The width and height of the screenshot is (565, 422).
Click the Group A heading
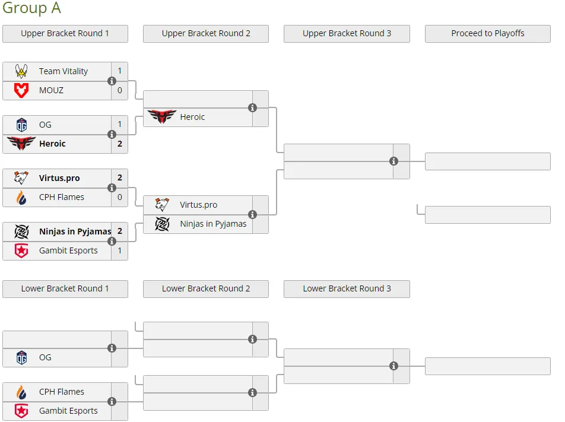tap(31, 8)
